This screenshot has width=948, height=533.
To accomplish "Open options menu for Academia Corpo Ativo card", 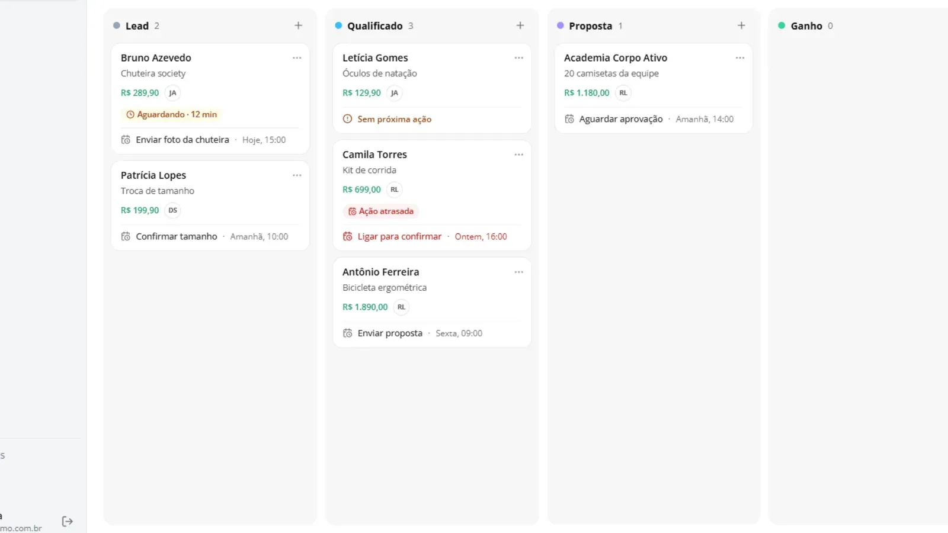I will [740, 58].
